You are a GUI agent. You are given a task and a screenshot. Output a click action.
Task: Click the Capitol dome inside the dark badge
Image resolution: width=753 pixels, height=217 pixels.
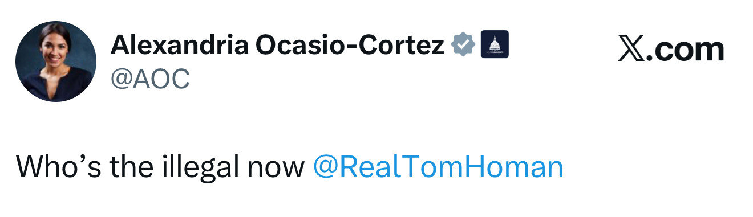click(x=495, y=43)
